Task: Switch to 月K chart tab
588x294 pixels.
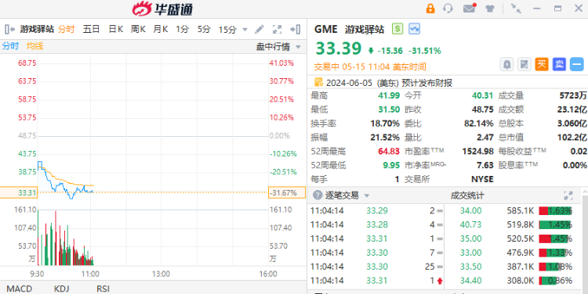Action: (x=161, y=29)
